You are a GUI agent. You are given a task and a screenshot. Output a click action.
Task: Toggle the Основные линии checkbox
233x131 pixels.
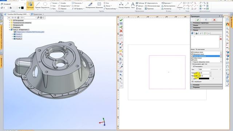192,52
